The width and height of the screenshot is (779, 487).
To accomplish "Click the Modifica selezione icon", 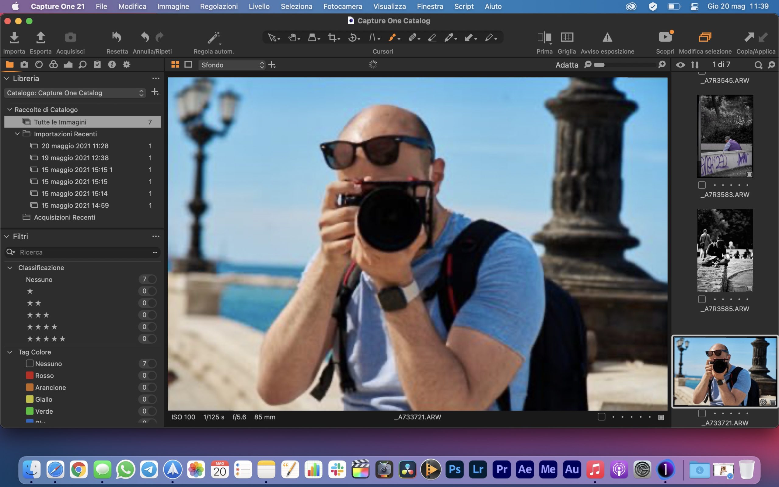I will point(705,37).
